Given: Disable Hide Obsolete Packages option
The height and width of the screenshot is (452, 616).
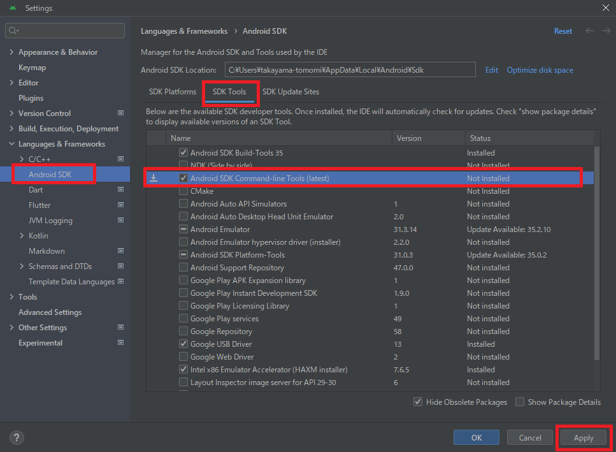Looking at the screenshot, I should [x=418, y=402].
